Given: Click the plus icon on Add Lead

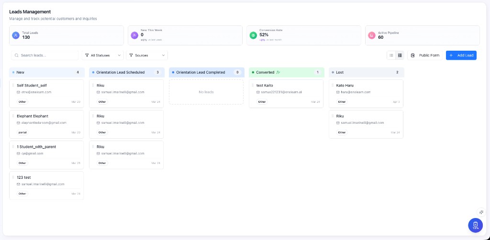Looking at the screenshot, I should pyautogui.click(x=451, y=55).
